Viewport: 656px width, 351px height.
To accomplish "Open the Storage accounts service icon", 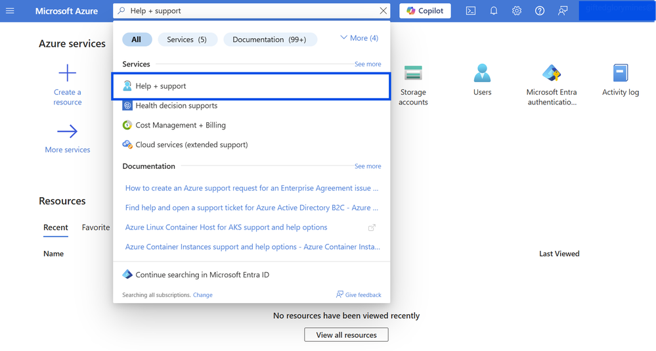I will tap(413, 73).
